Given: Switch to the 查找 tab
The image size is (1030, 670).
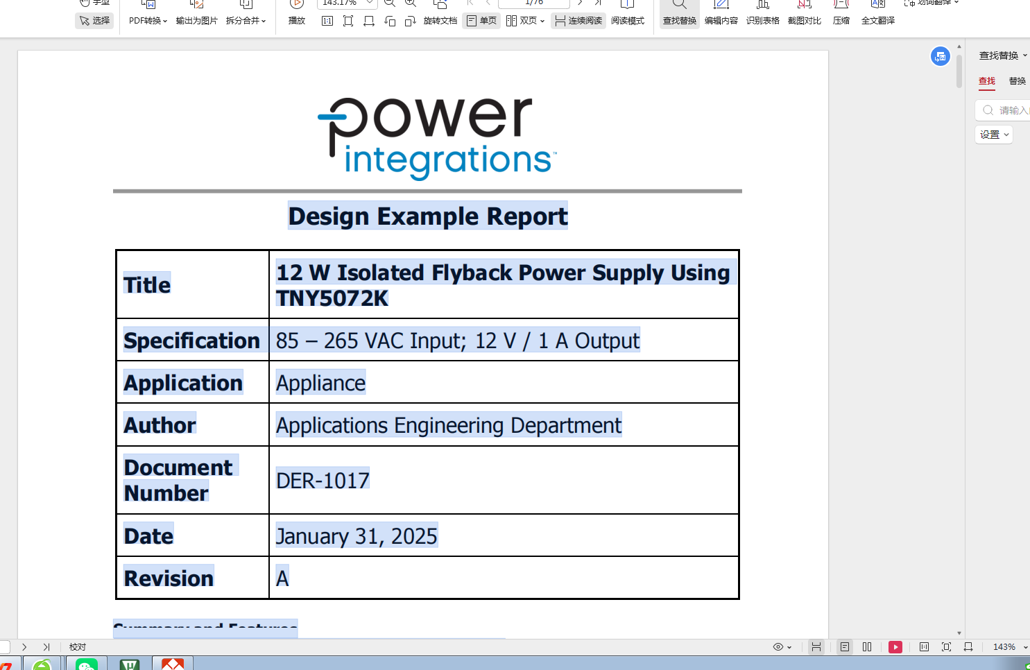Looking at the screenshot, I should point(987,81).
